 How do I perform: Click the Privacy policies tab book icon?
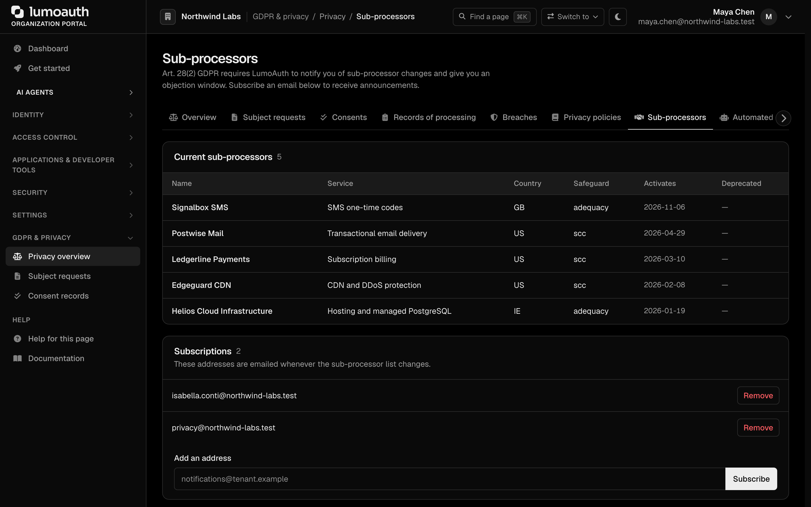click(x=555, y=117)
